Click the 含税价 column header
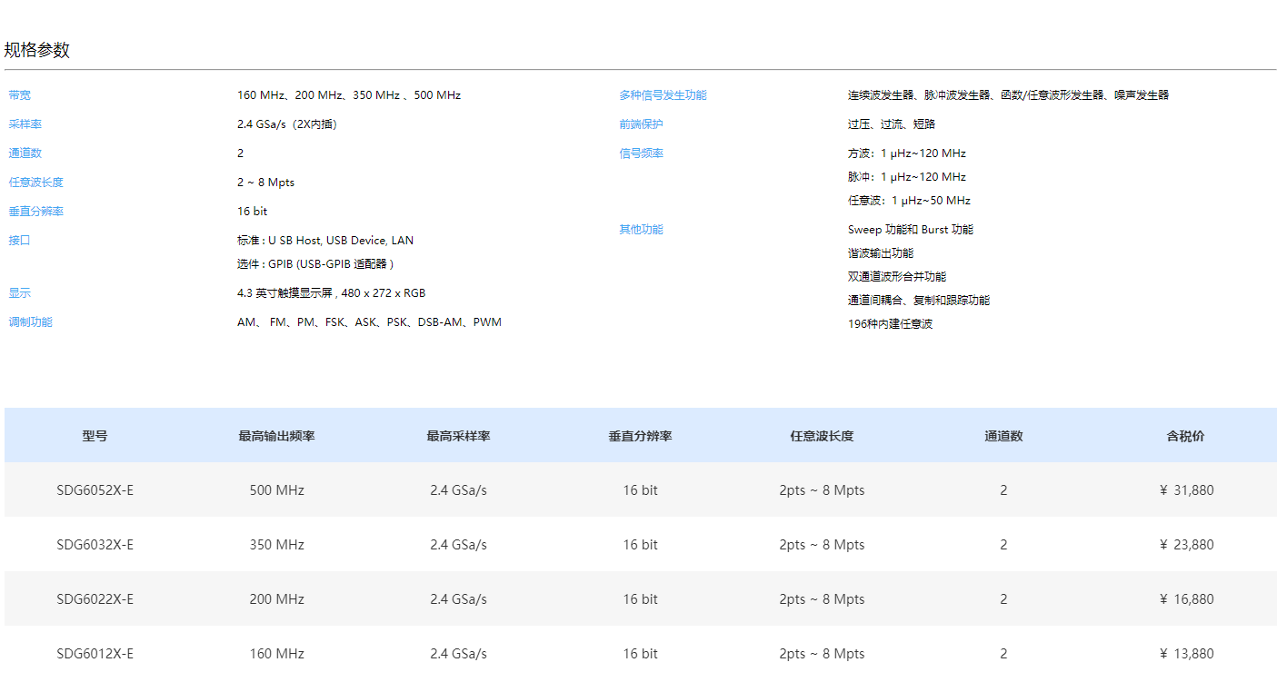Screen dimensions: 1277x692 [1185, 436]
